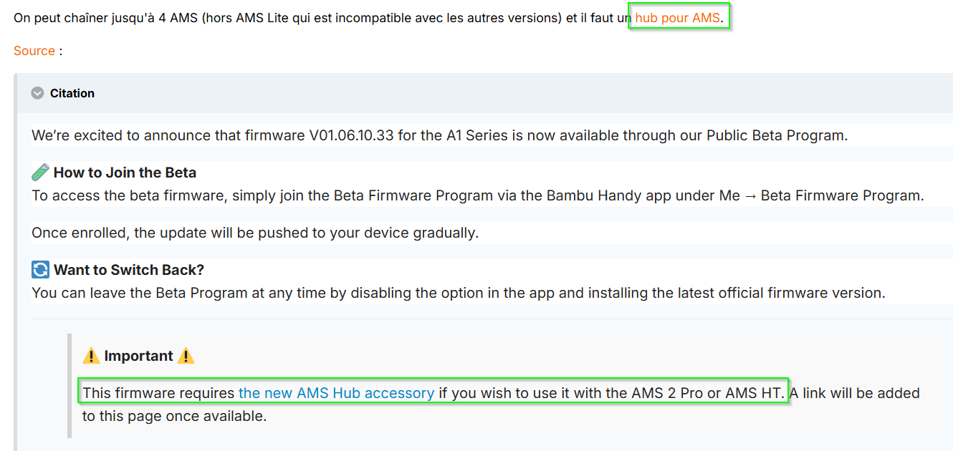Image resolution: width=953 pixels, height=451 pixels.
Task: Click the warning icon before Important
Action: 91,356
